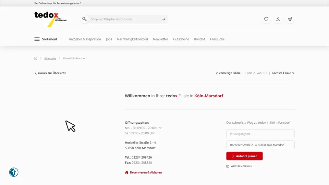Open the wishlist heart icon
The height and width of the screenshot is (185, 329).
coord(266,19)
